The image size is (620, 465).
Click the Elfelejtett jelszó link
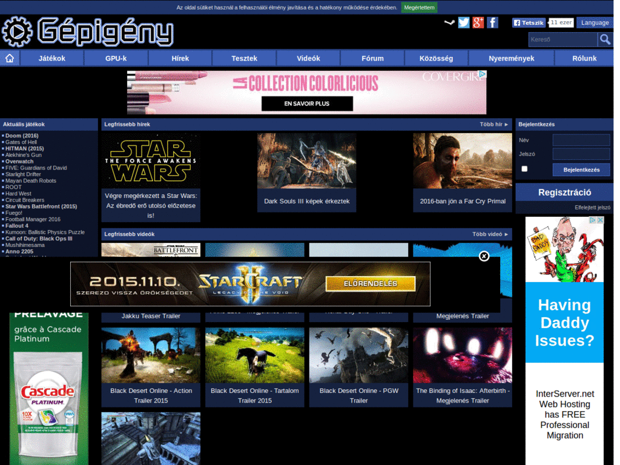click(592, 208)
